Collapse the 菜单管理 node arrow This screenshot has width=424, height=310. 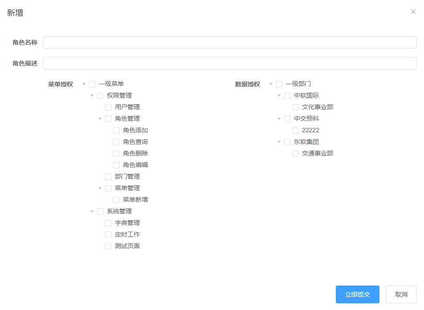(x=100, y=188)
